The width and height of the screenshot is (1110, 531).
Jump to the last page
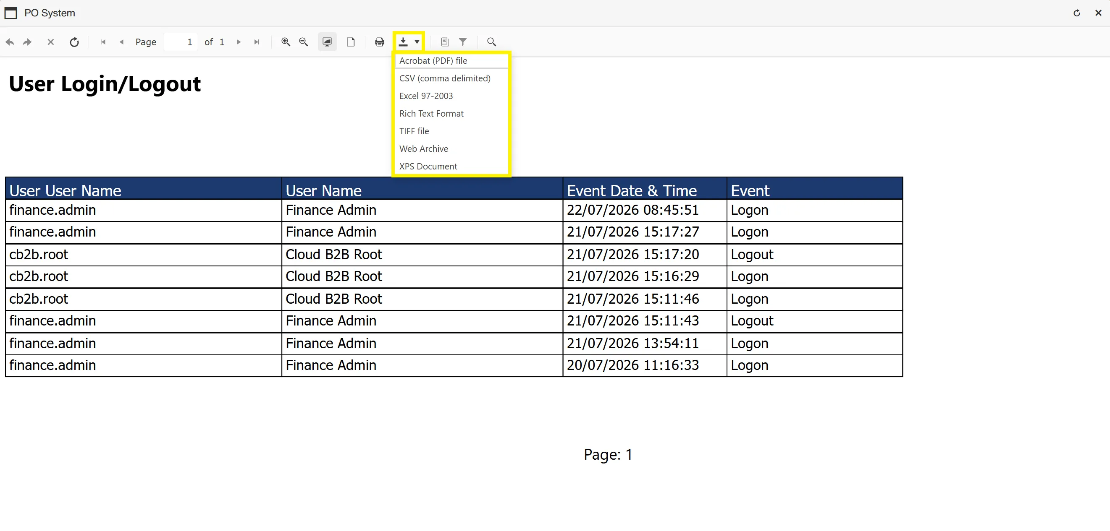coord(257,42)
